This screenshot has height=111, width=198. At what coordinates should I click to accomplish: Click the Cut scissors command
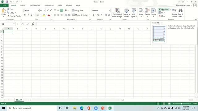[10, 9]
